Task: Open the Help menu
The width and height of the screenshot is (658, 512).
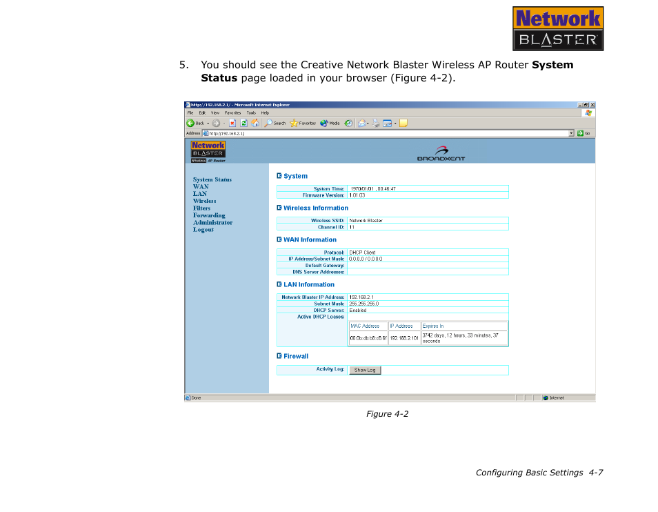Action: coord(265,113)
